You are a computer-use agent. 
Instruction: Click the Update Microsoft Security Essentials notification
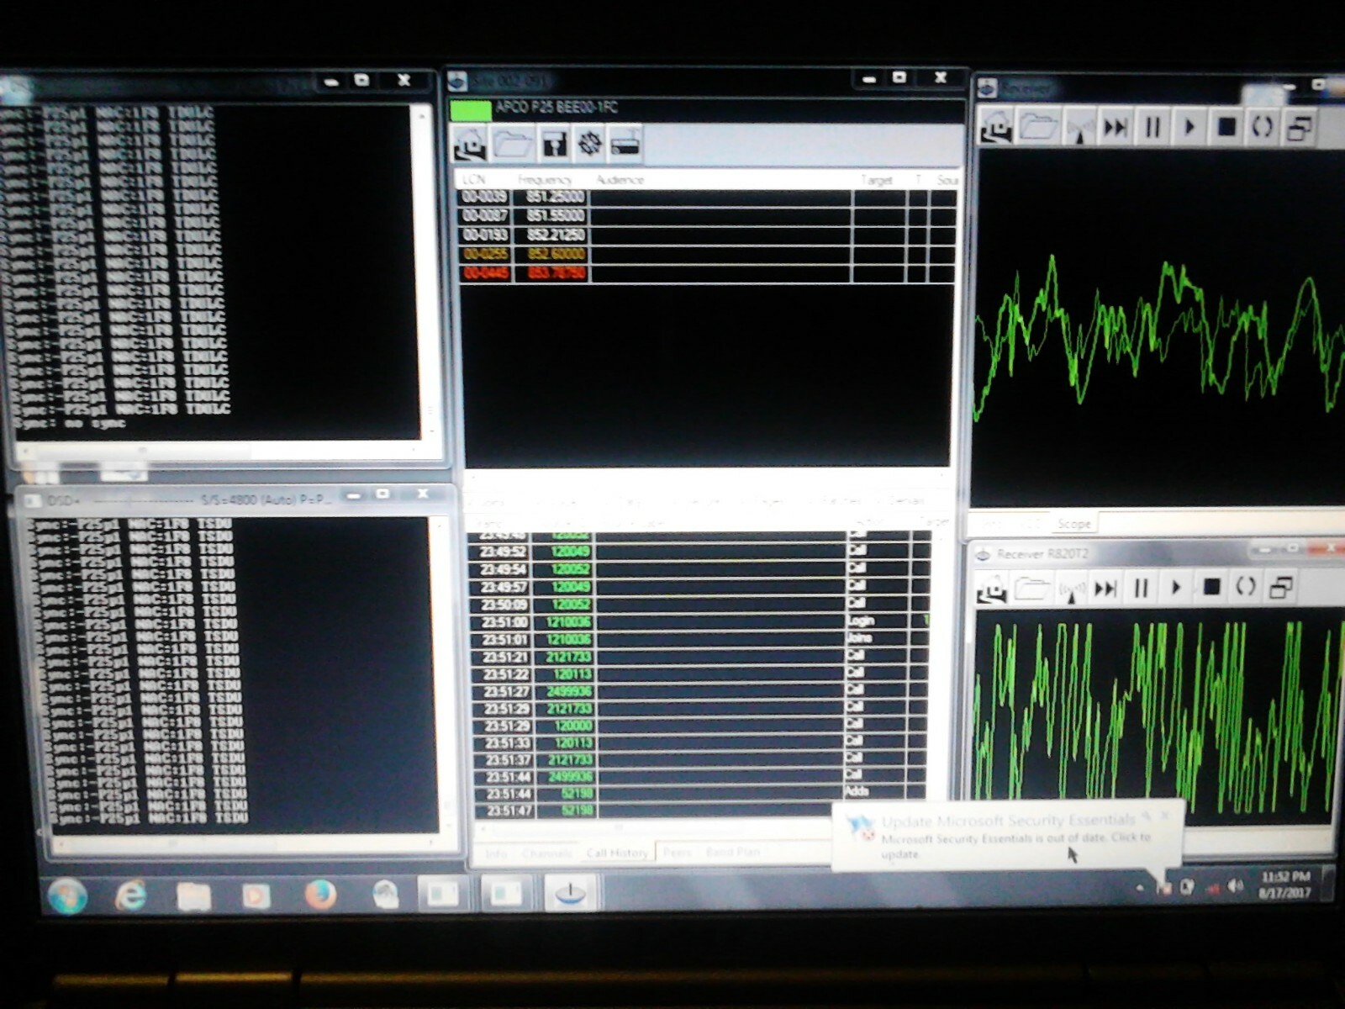click(x=1009, y=836)
